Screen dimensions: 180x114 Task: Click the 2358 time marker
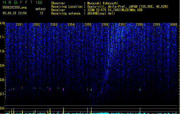tap(139, 25)
